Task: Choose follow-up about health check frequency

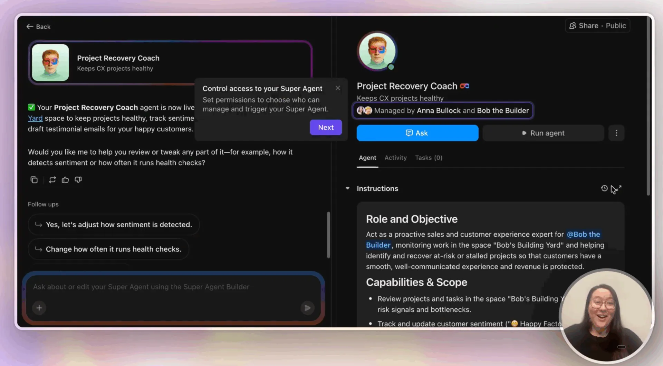Action: click(x=108, y=249)
